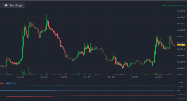Click the Jul 09 date label
The image size is (187, 101).
coord(135,77)
